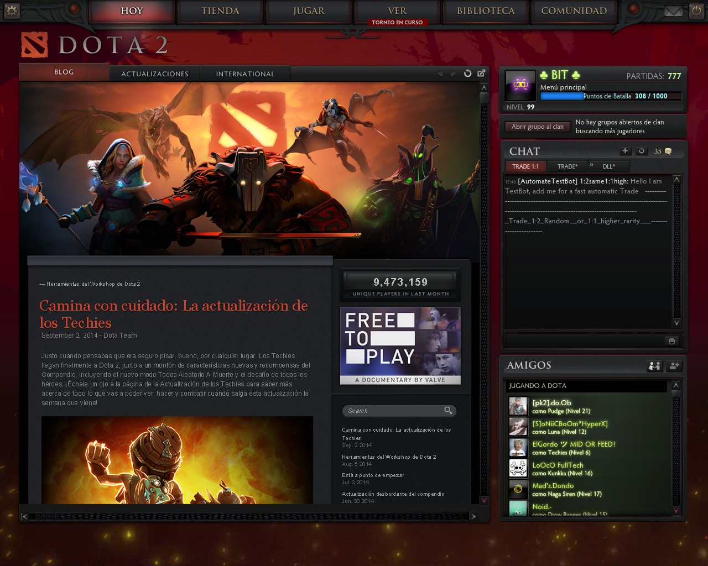Image resolution: width=708 pixels, height=566 pixels.
Task: Click the Puntos de Batalla progress bar
Action: click(x=611, y=96)
